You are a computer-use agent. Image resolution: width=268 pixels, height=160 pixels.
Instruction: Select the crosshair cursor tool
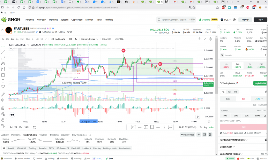(3, 46)
